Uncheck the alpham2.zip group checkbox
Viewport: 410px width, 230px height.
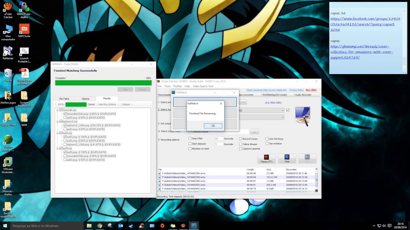[x=61, y=121]
